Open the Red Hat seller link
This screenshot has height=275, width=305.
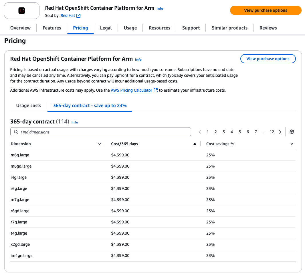68,15
